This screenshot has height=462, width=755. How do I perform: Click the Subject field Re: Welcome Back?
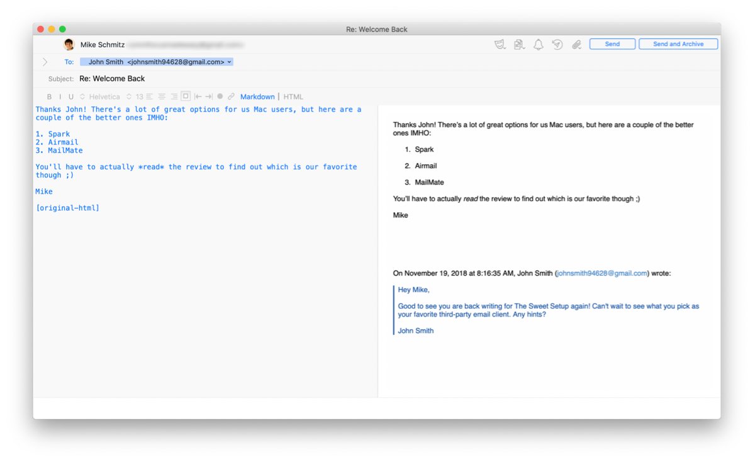tap(112, 79)
